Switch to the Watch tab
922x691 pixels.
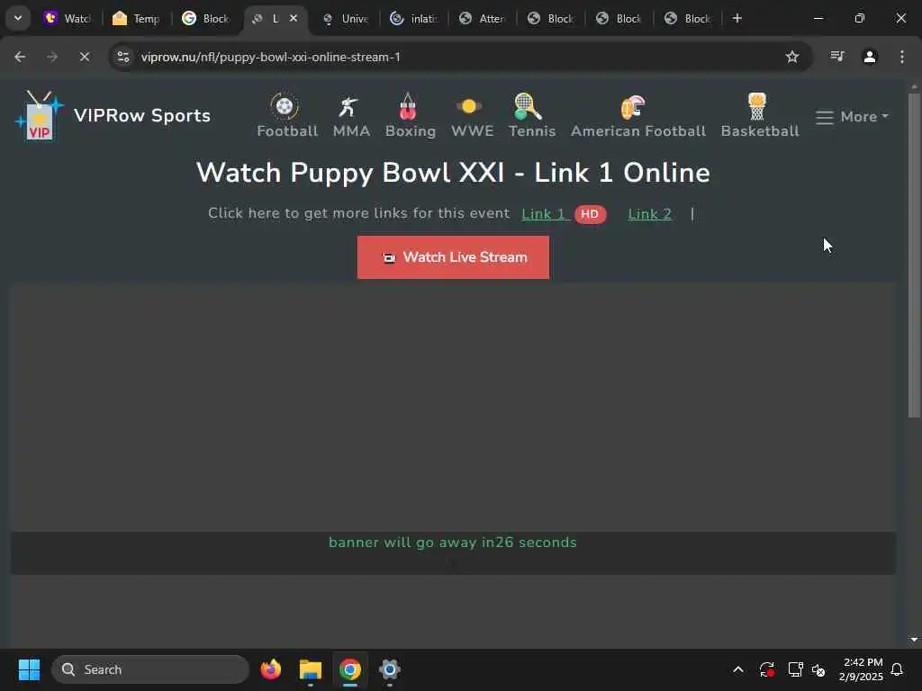pos(68,19)
